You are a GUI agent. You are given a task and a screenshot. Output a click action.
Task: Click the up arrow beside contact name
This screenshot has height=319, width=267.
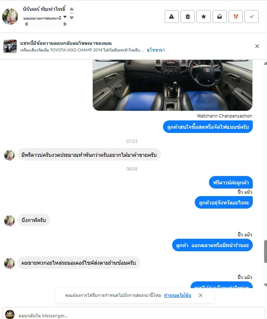(x=71, y=9)
